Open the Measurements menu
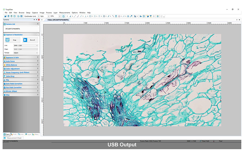The image size is (244, 155). (64, 13)
